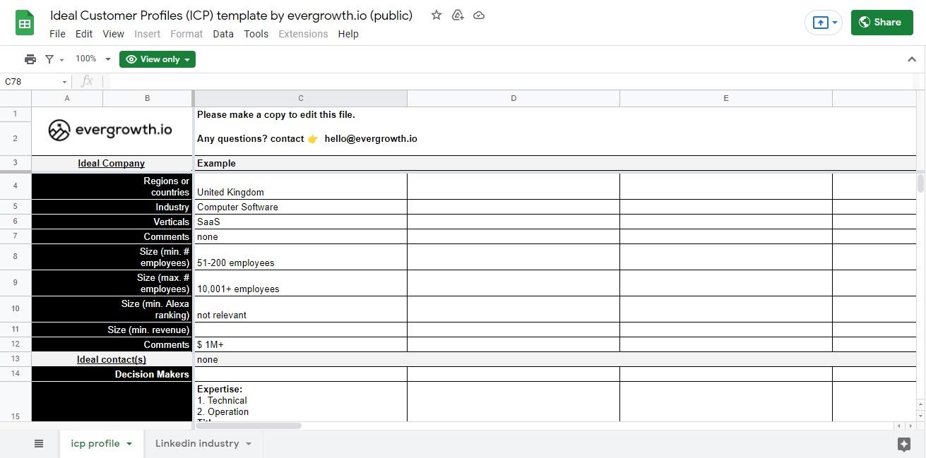The height and width of the screenshot is (458, 926).
Task: Click the 'not relevant' cell
Action: [301, 309]
